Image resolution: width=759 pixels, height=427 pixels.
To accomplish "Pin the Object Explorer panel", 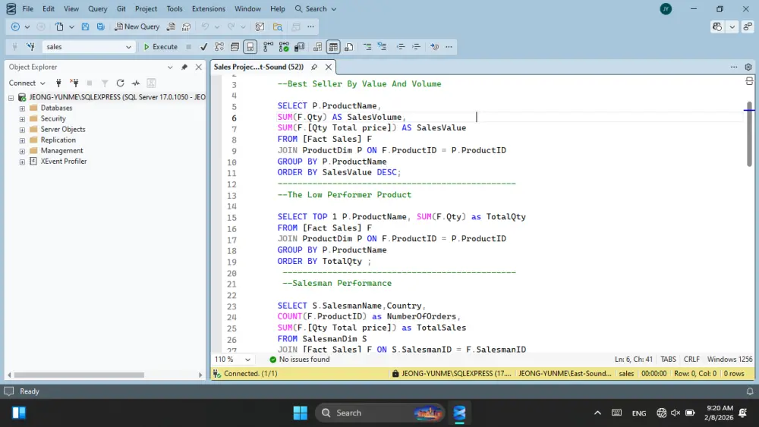I will pos(184,68).
